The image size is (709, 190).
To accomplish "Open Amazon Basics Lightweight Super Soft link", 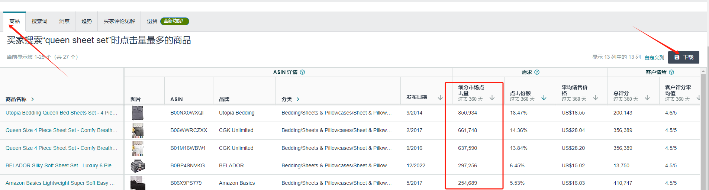I will tap(60, 183).
